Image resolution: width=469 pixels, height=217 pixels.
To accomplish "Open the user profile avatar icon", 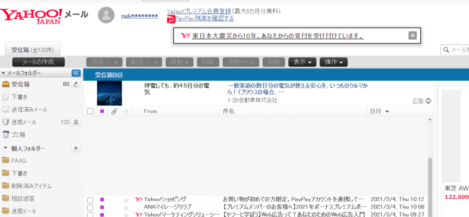I will tap(106, 15).
